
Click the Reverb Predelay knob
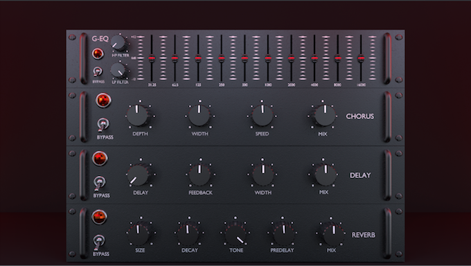tap(283, 233)
